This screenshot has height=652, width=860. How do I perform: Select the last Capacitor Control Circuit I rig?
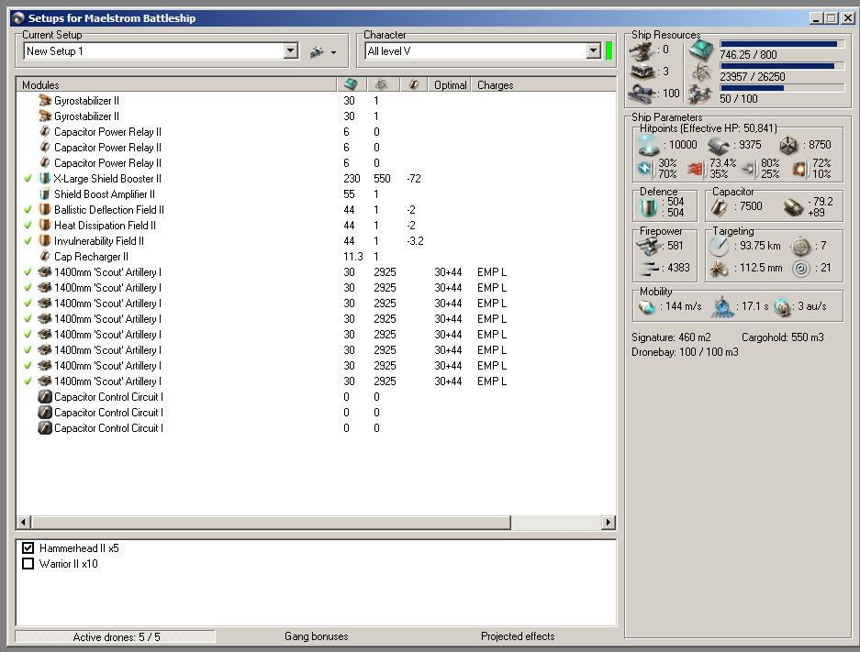pos(316,428)
